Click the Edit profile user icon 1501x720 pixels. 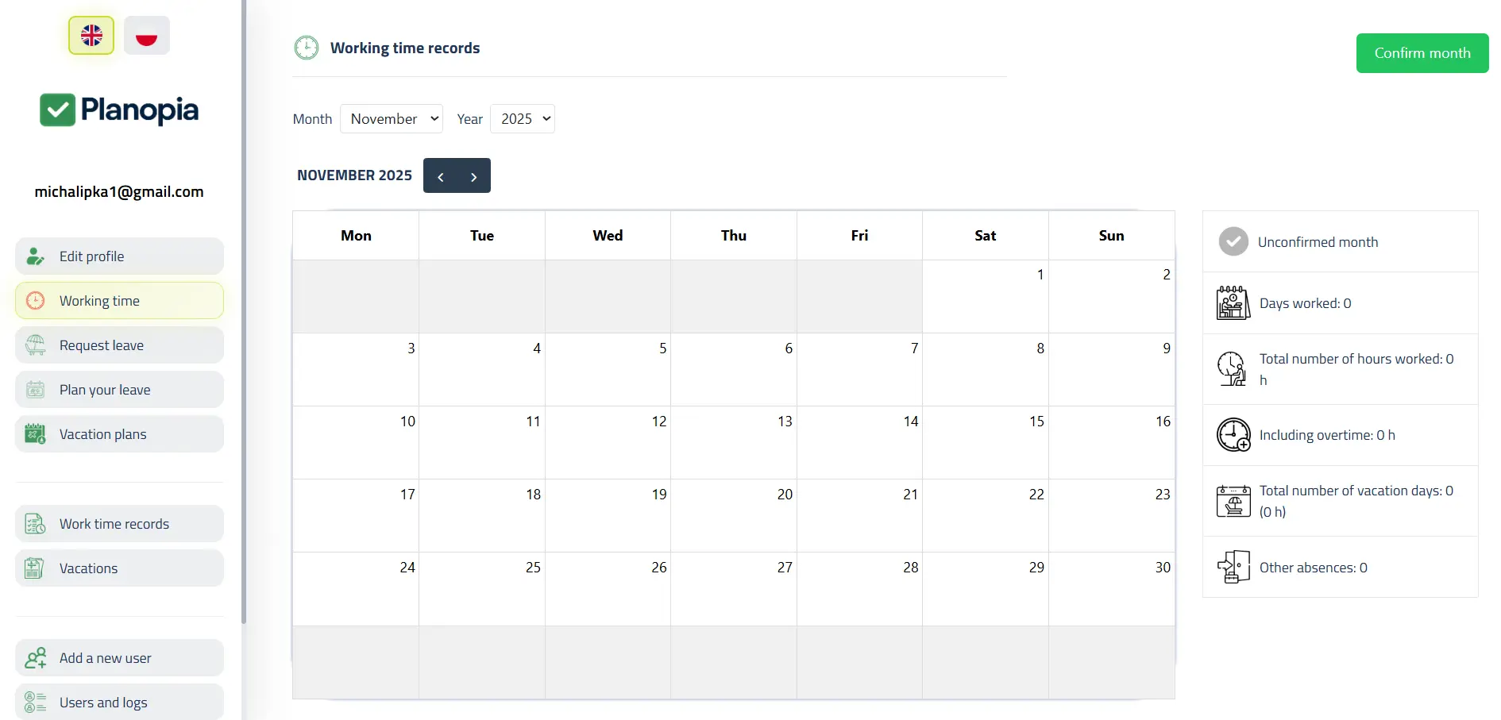35,256
